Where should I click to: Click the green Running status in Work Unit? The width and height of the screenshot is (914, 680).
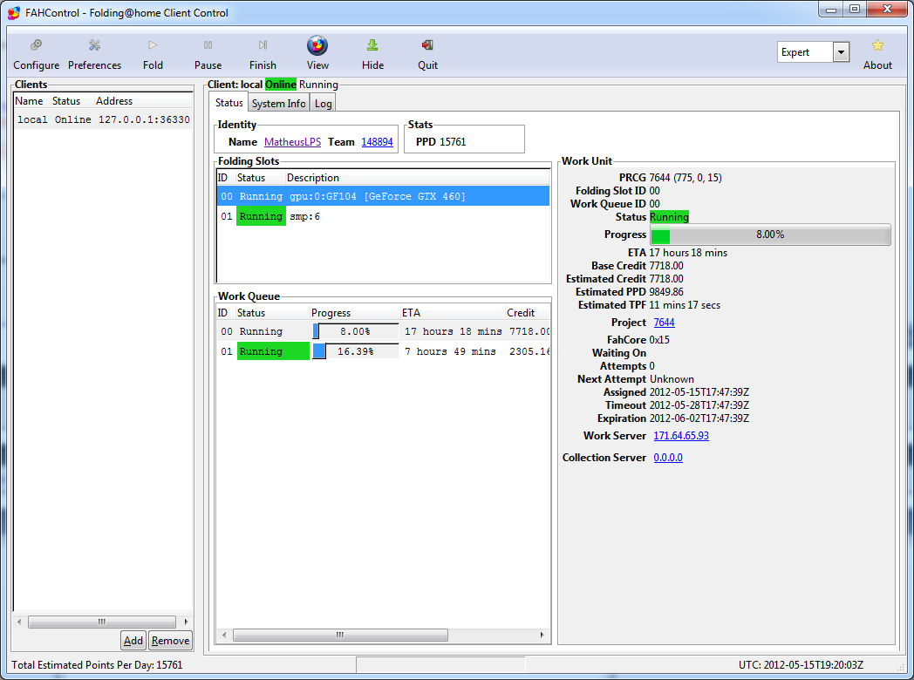click(669, 217)
